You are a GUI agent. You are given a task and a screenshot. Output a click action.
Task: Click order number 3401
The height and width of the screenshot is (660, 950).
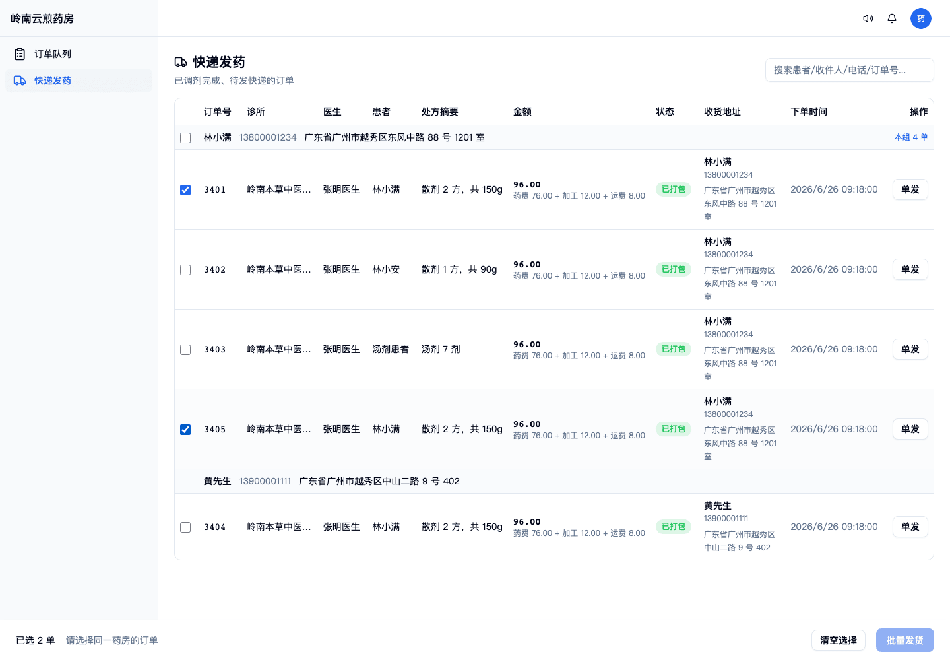(215, 190)
